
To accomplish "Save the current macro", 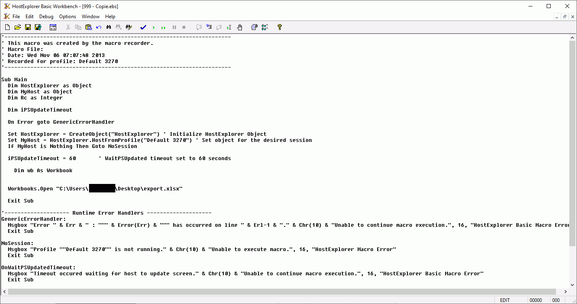I will 28,27.
